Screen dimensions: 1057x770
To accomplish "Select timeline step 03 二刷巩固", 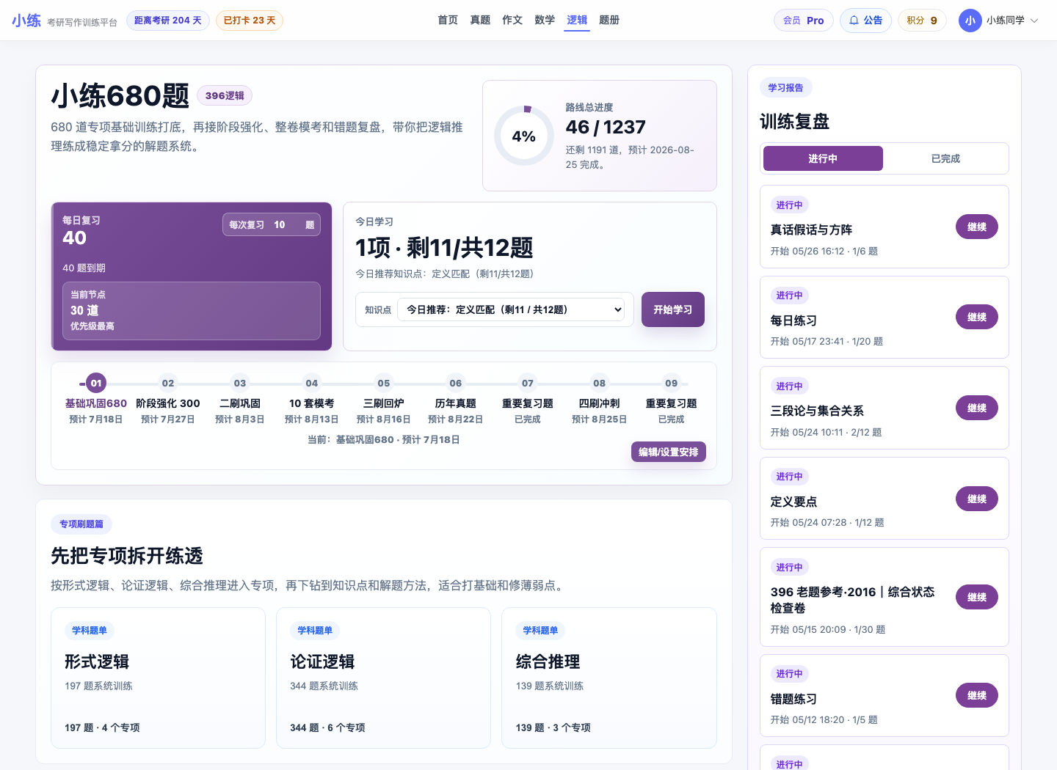I will 240,400.
